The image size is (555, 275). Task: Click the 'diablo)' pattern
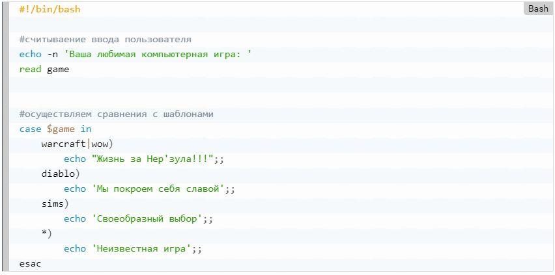61,174
